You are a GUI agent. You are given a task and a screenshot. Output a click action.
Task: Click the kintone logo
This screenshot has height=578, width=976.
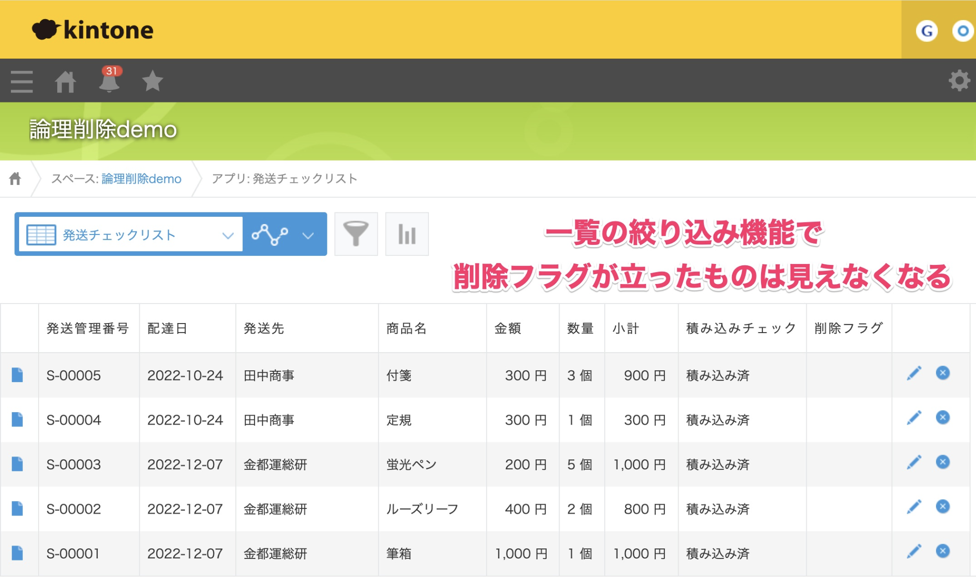tap(93, 30)
